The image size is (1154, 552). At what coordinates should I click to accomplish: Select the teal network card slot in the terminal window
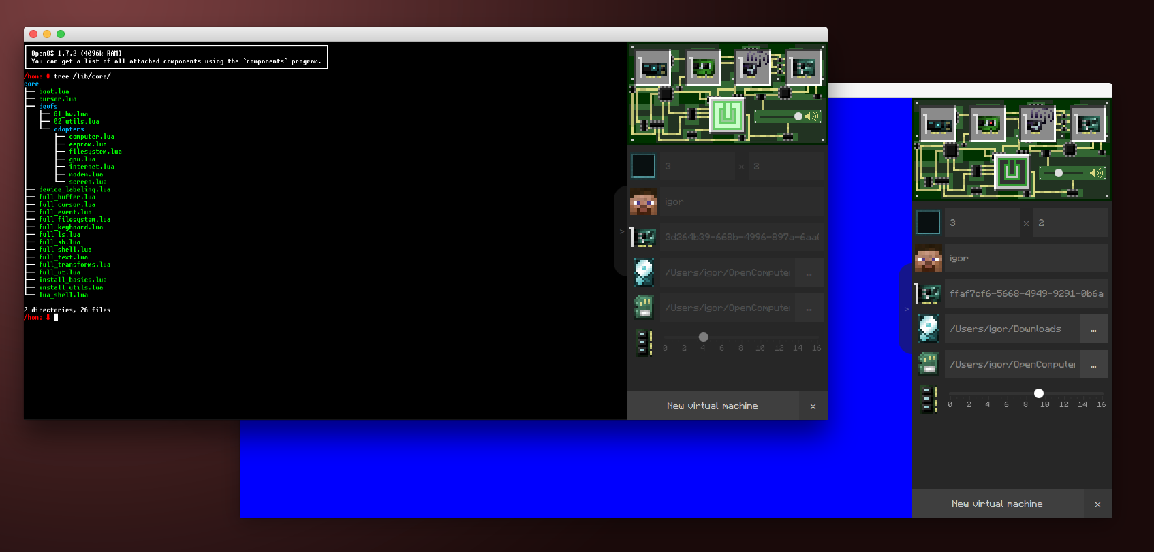point(804,67)
